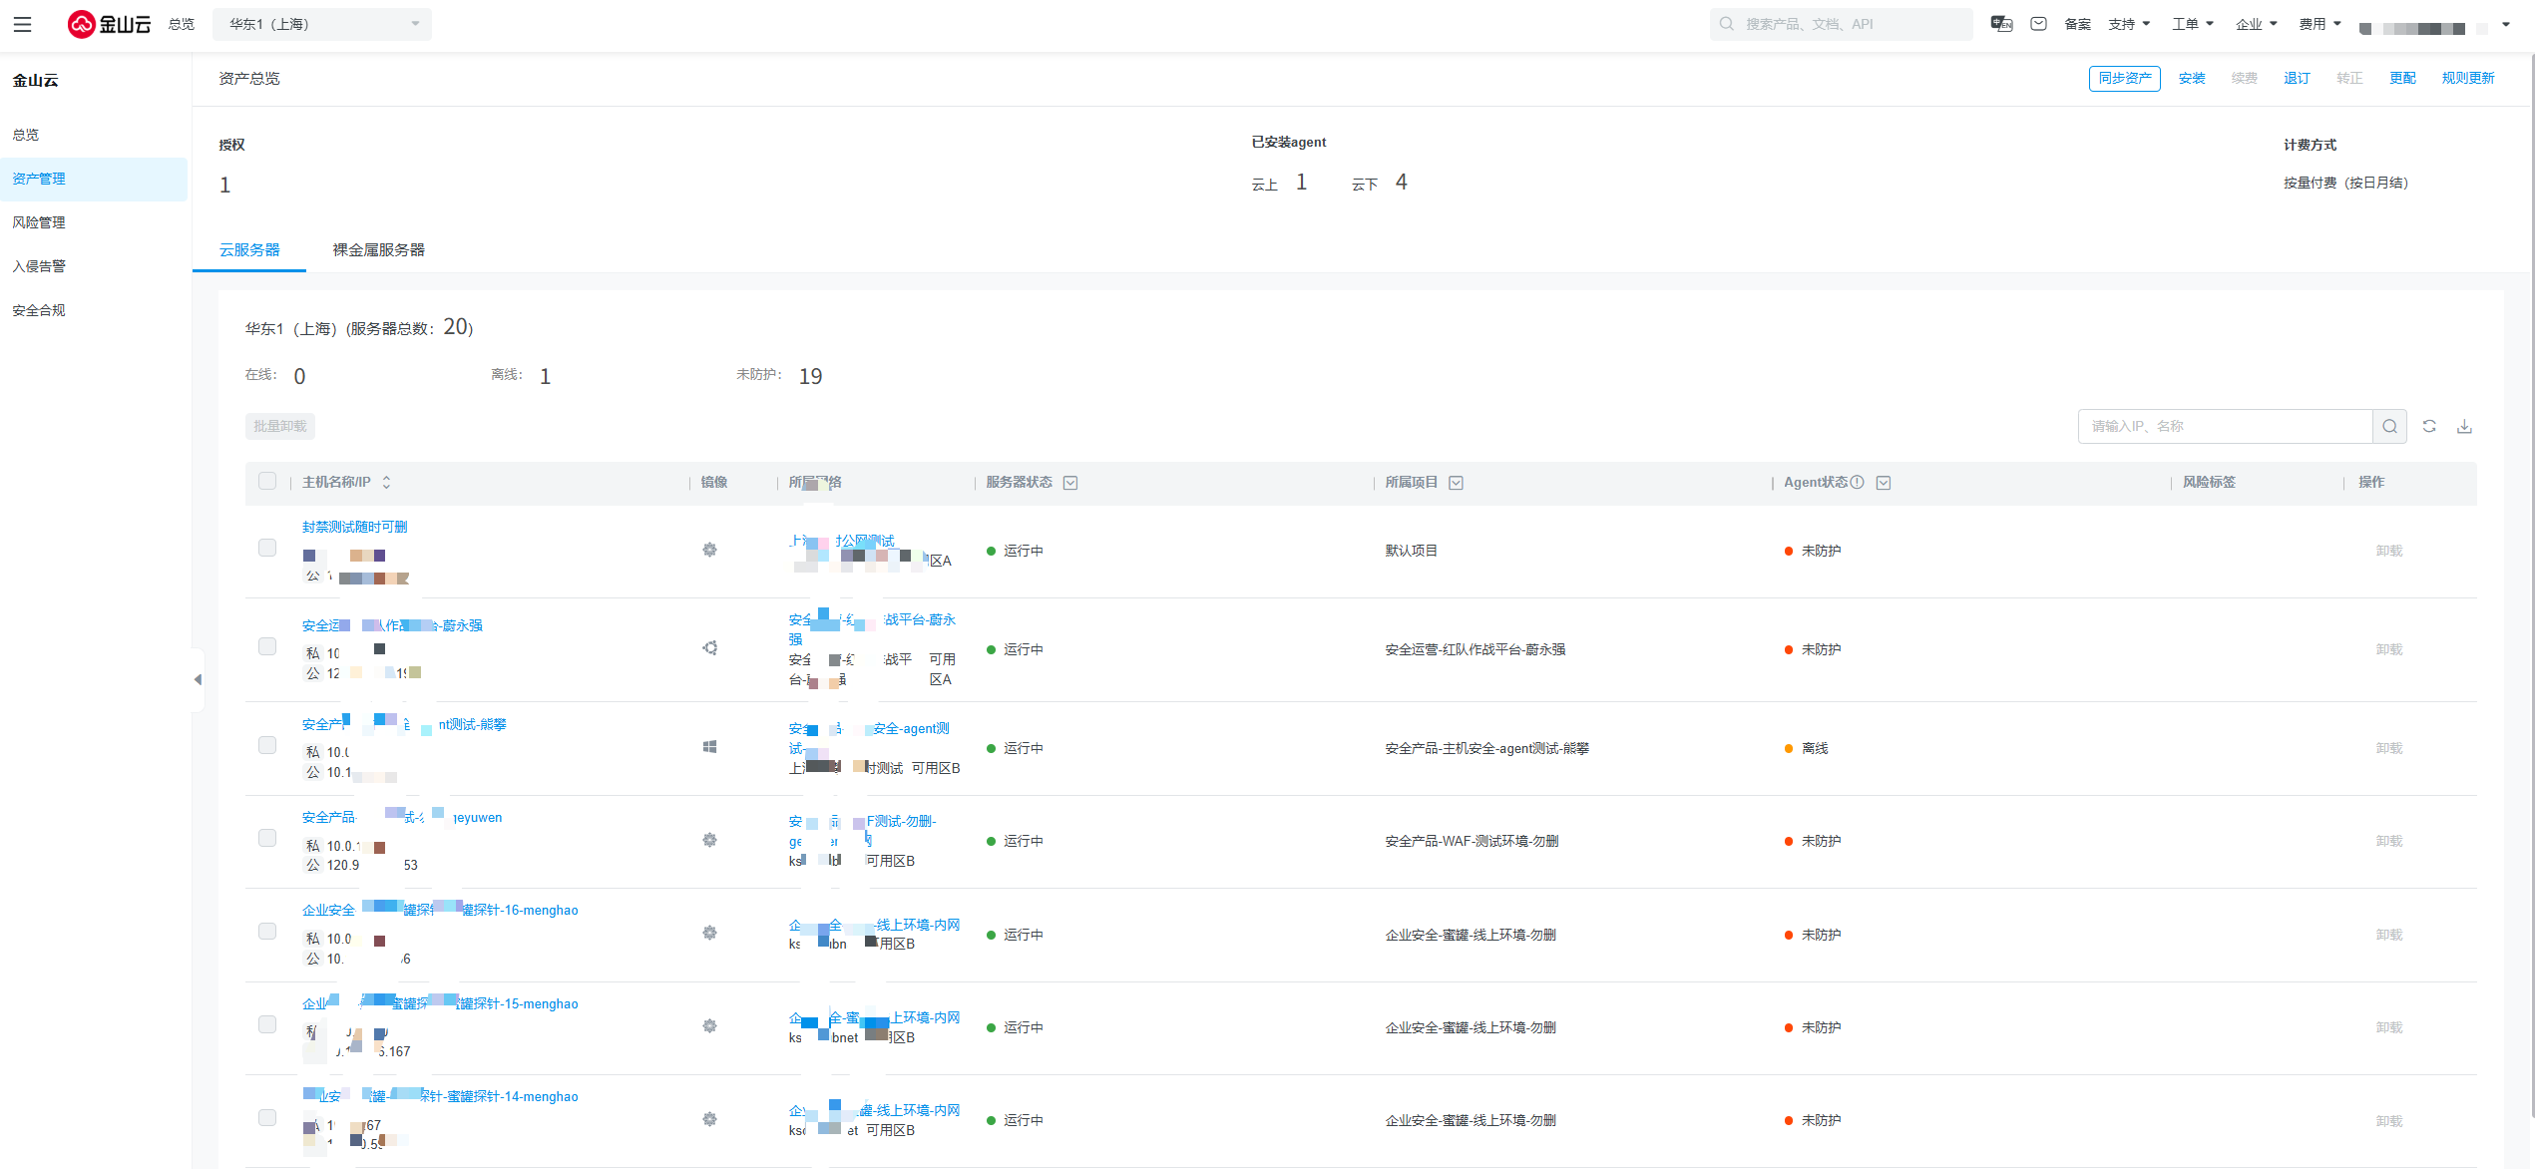This screenshot has height=1169, width=2535.
Task: Open the hamburger navigation menu
Action: 22,24
